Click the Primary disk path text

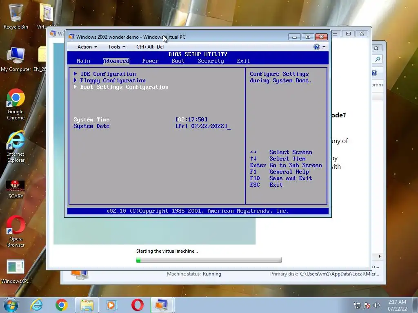[340, 273]
